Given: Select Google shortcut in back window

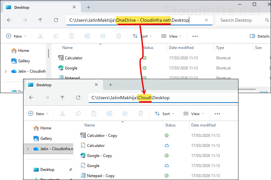Looking at the screenshot, I should 71,68.
